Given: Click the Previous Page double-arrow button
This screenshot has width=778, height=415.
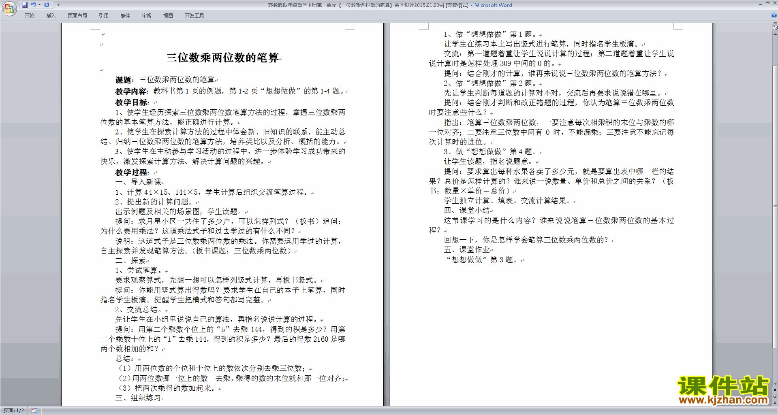Looking at the screenshot, I should click(775, 390).
